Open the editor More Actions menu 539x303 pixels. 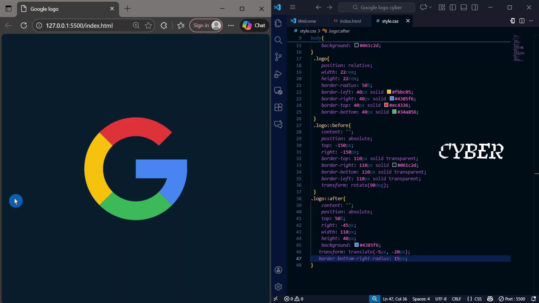point(531,21)
